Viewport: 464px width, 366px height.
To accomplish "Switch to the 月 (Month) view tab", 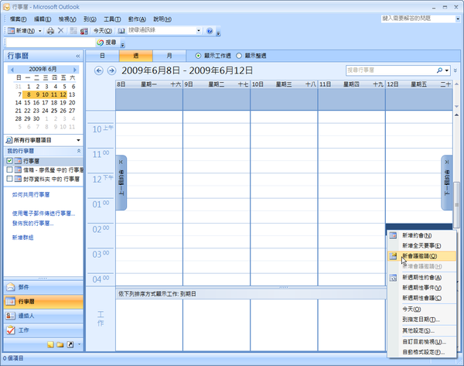I will pos(169,56).
